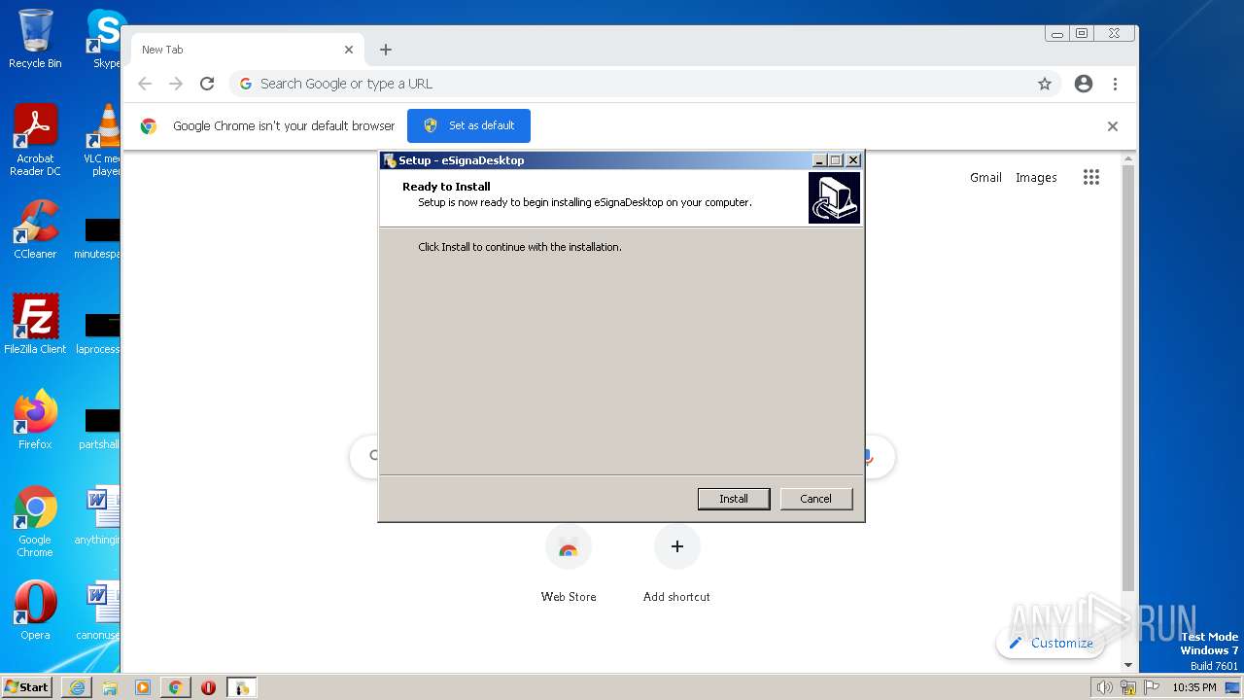Select the New Tab tab
The width and height of the screenshot is (1244, 700).
248,50
